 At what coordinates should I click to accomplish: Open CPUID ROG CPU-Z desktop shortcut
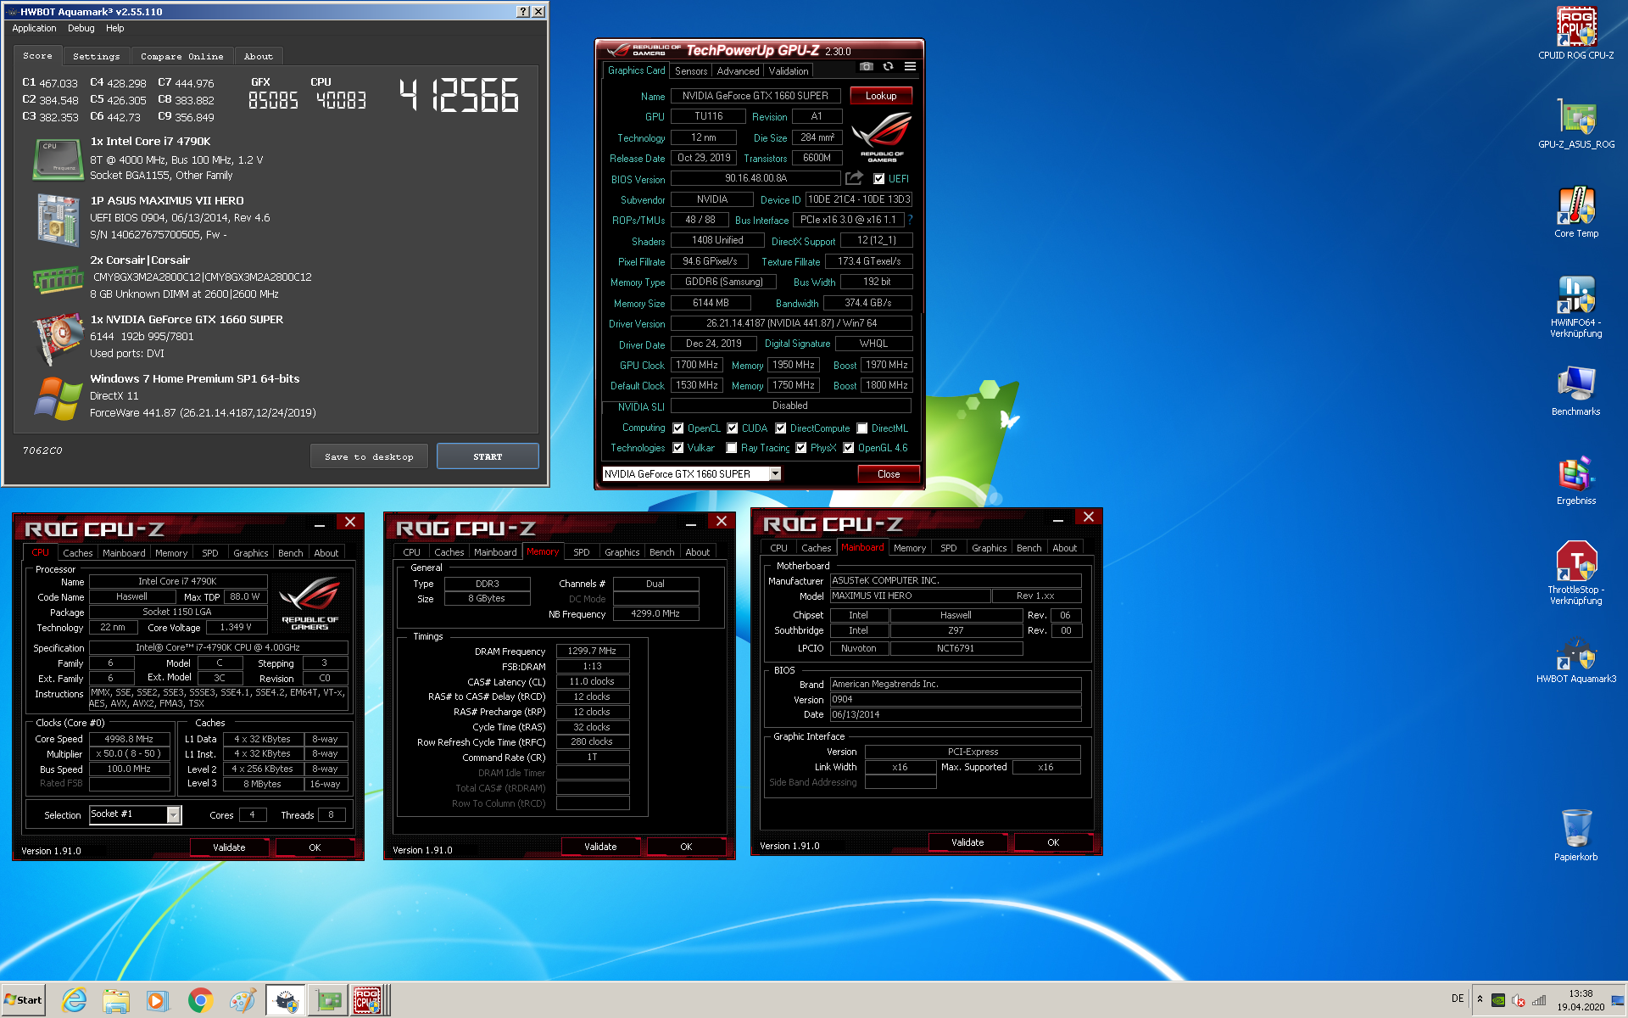pos(1575,34)
